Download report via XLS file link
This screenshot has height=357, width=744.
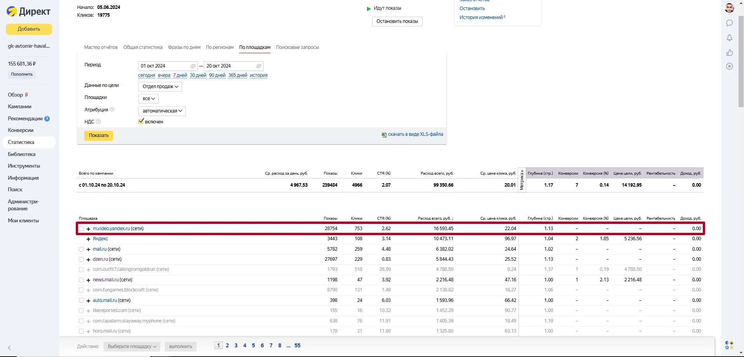pos(415,134)
